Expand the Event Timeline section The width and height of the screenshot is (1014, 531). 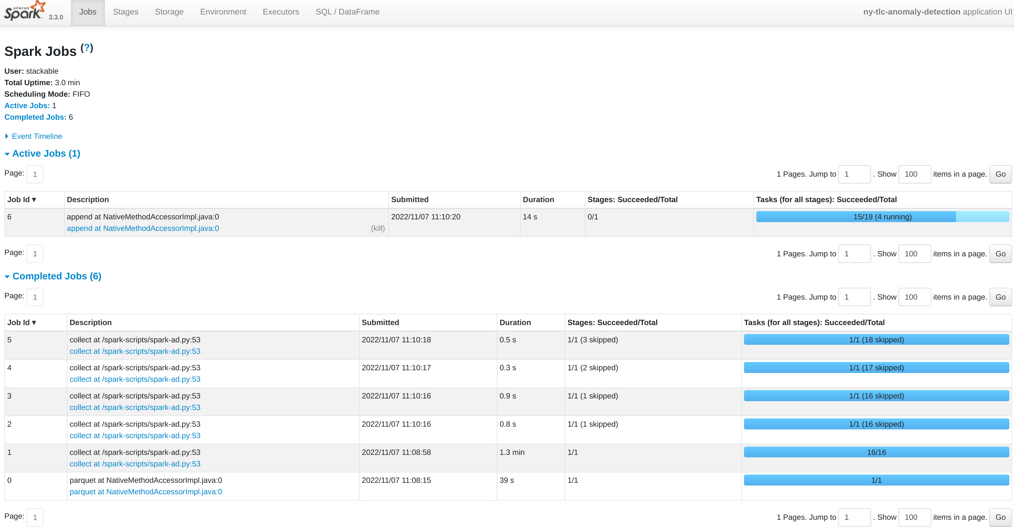click(x=37, y=136)
